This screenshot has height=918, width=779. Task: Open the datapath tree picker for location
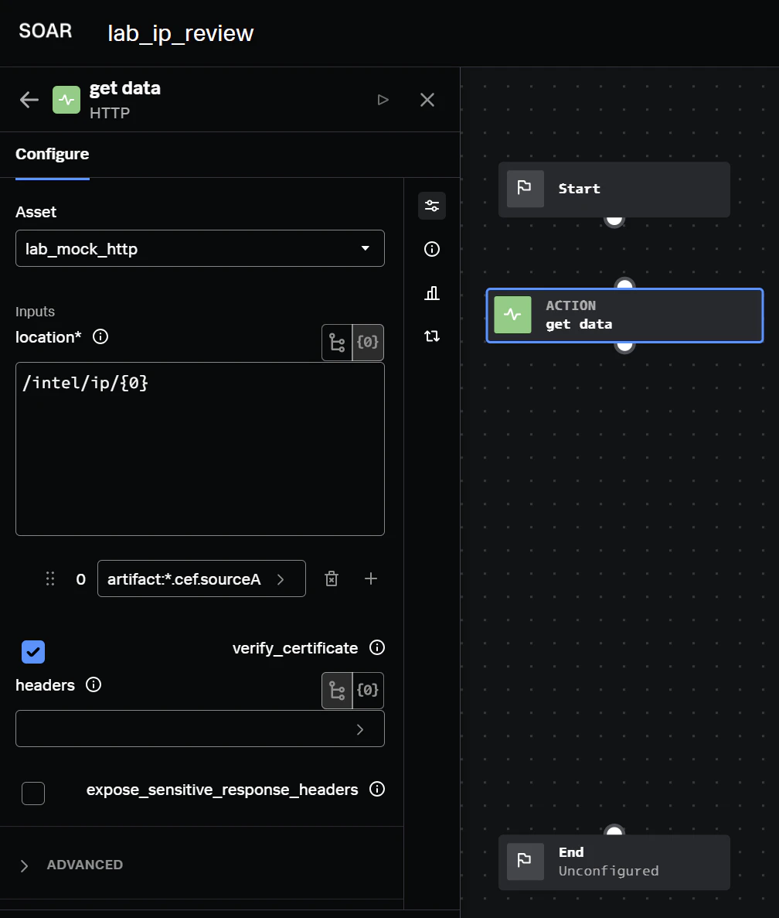[338, 343]
